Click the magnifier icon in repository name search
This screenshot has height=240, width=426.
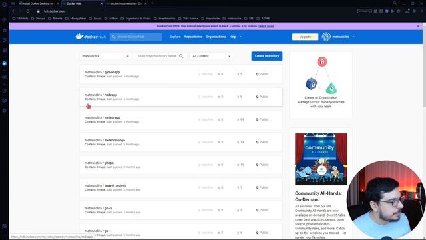181,56
